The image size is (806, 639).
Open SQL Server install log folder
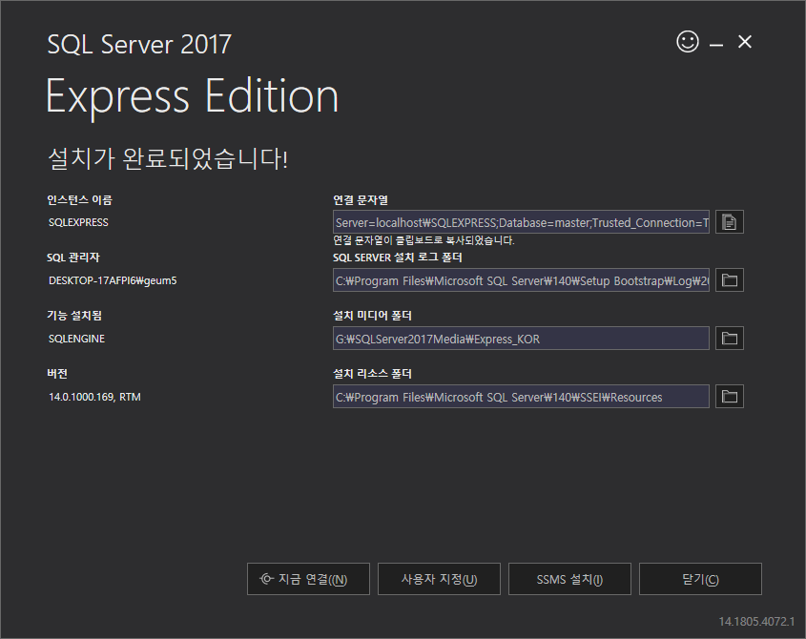pyautogui.click(x=730, y=280)
